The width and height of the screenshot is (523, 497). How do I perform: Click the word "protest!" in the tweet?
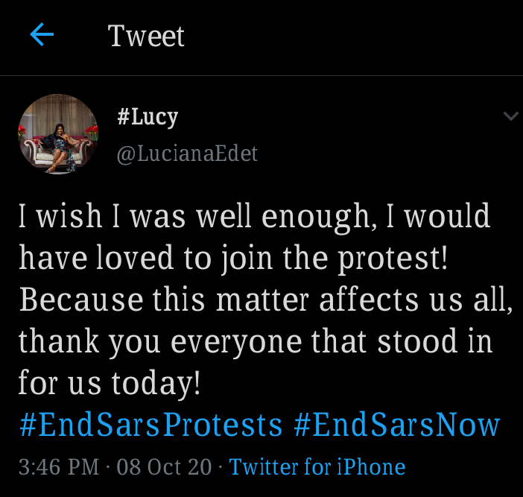tap(393, 259)
